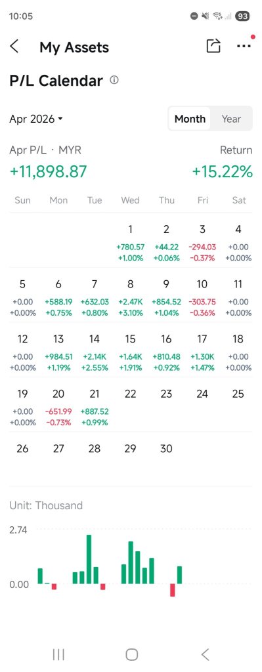Expand the Apr 2026 month selector
This screenshot has height=672, width=262.
point(36,119)
